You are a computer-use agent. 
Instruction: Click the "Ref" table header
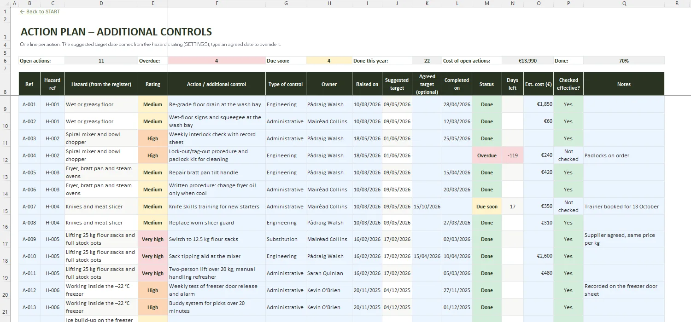coord(29,84)
